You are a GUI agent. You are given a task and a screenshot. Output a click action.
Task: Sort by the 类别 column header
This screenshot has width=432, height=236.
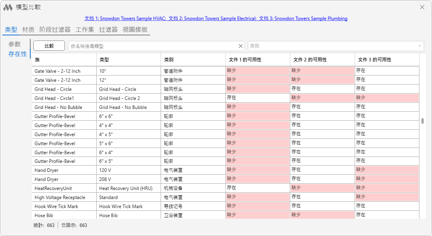tap(193, 60)
